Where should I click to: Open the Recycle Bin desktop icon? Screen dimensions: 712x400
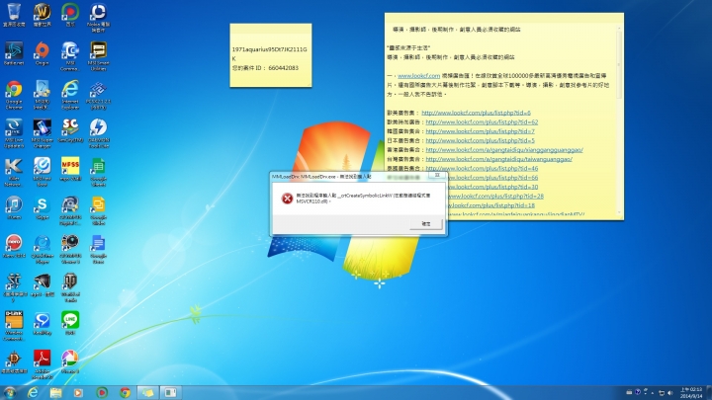tap(14, 16)
